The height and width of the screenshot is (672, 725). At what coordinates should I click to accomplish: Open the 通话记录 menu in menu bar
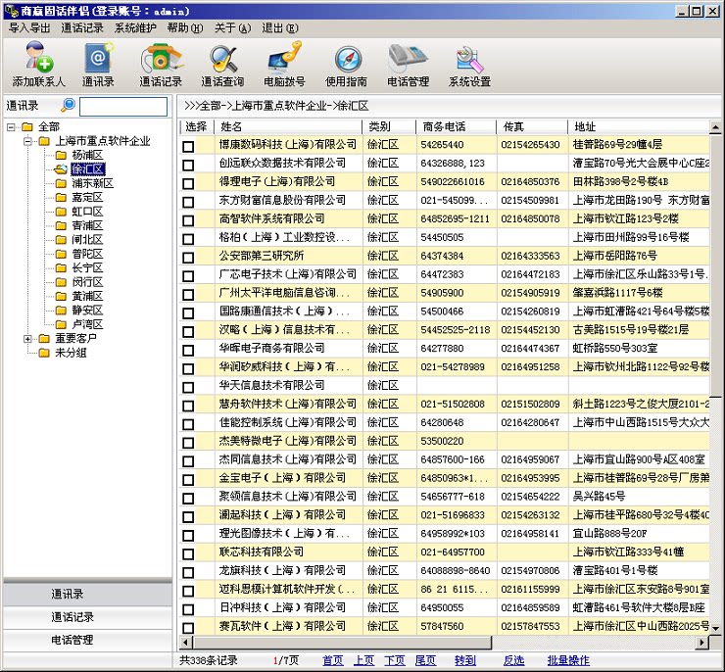pyautogui.click(x=82, y=28)
